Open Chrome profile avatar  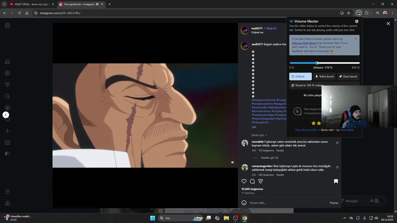pos(385,13)
